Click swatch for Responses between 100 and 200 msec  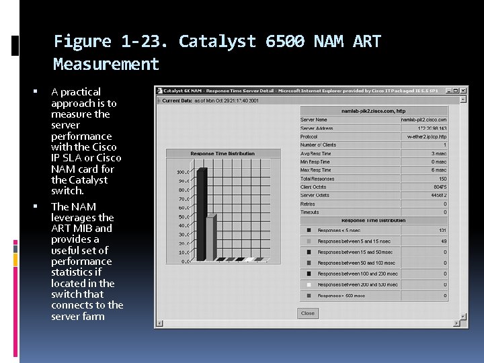pyautogui.click(x=309, y=274)
